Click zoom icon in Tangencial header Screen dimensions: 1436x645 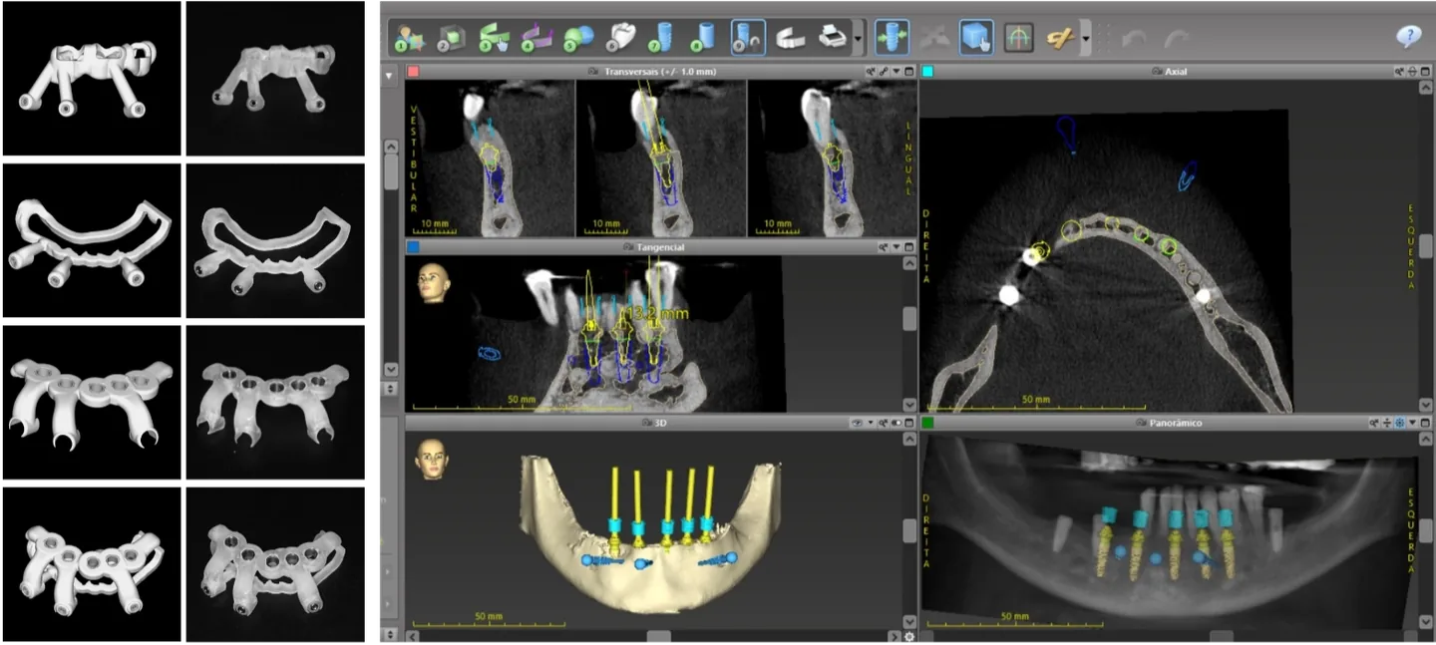[x=884, y=246]
